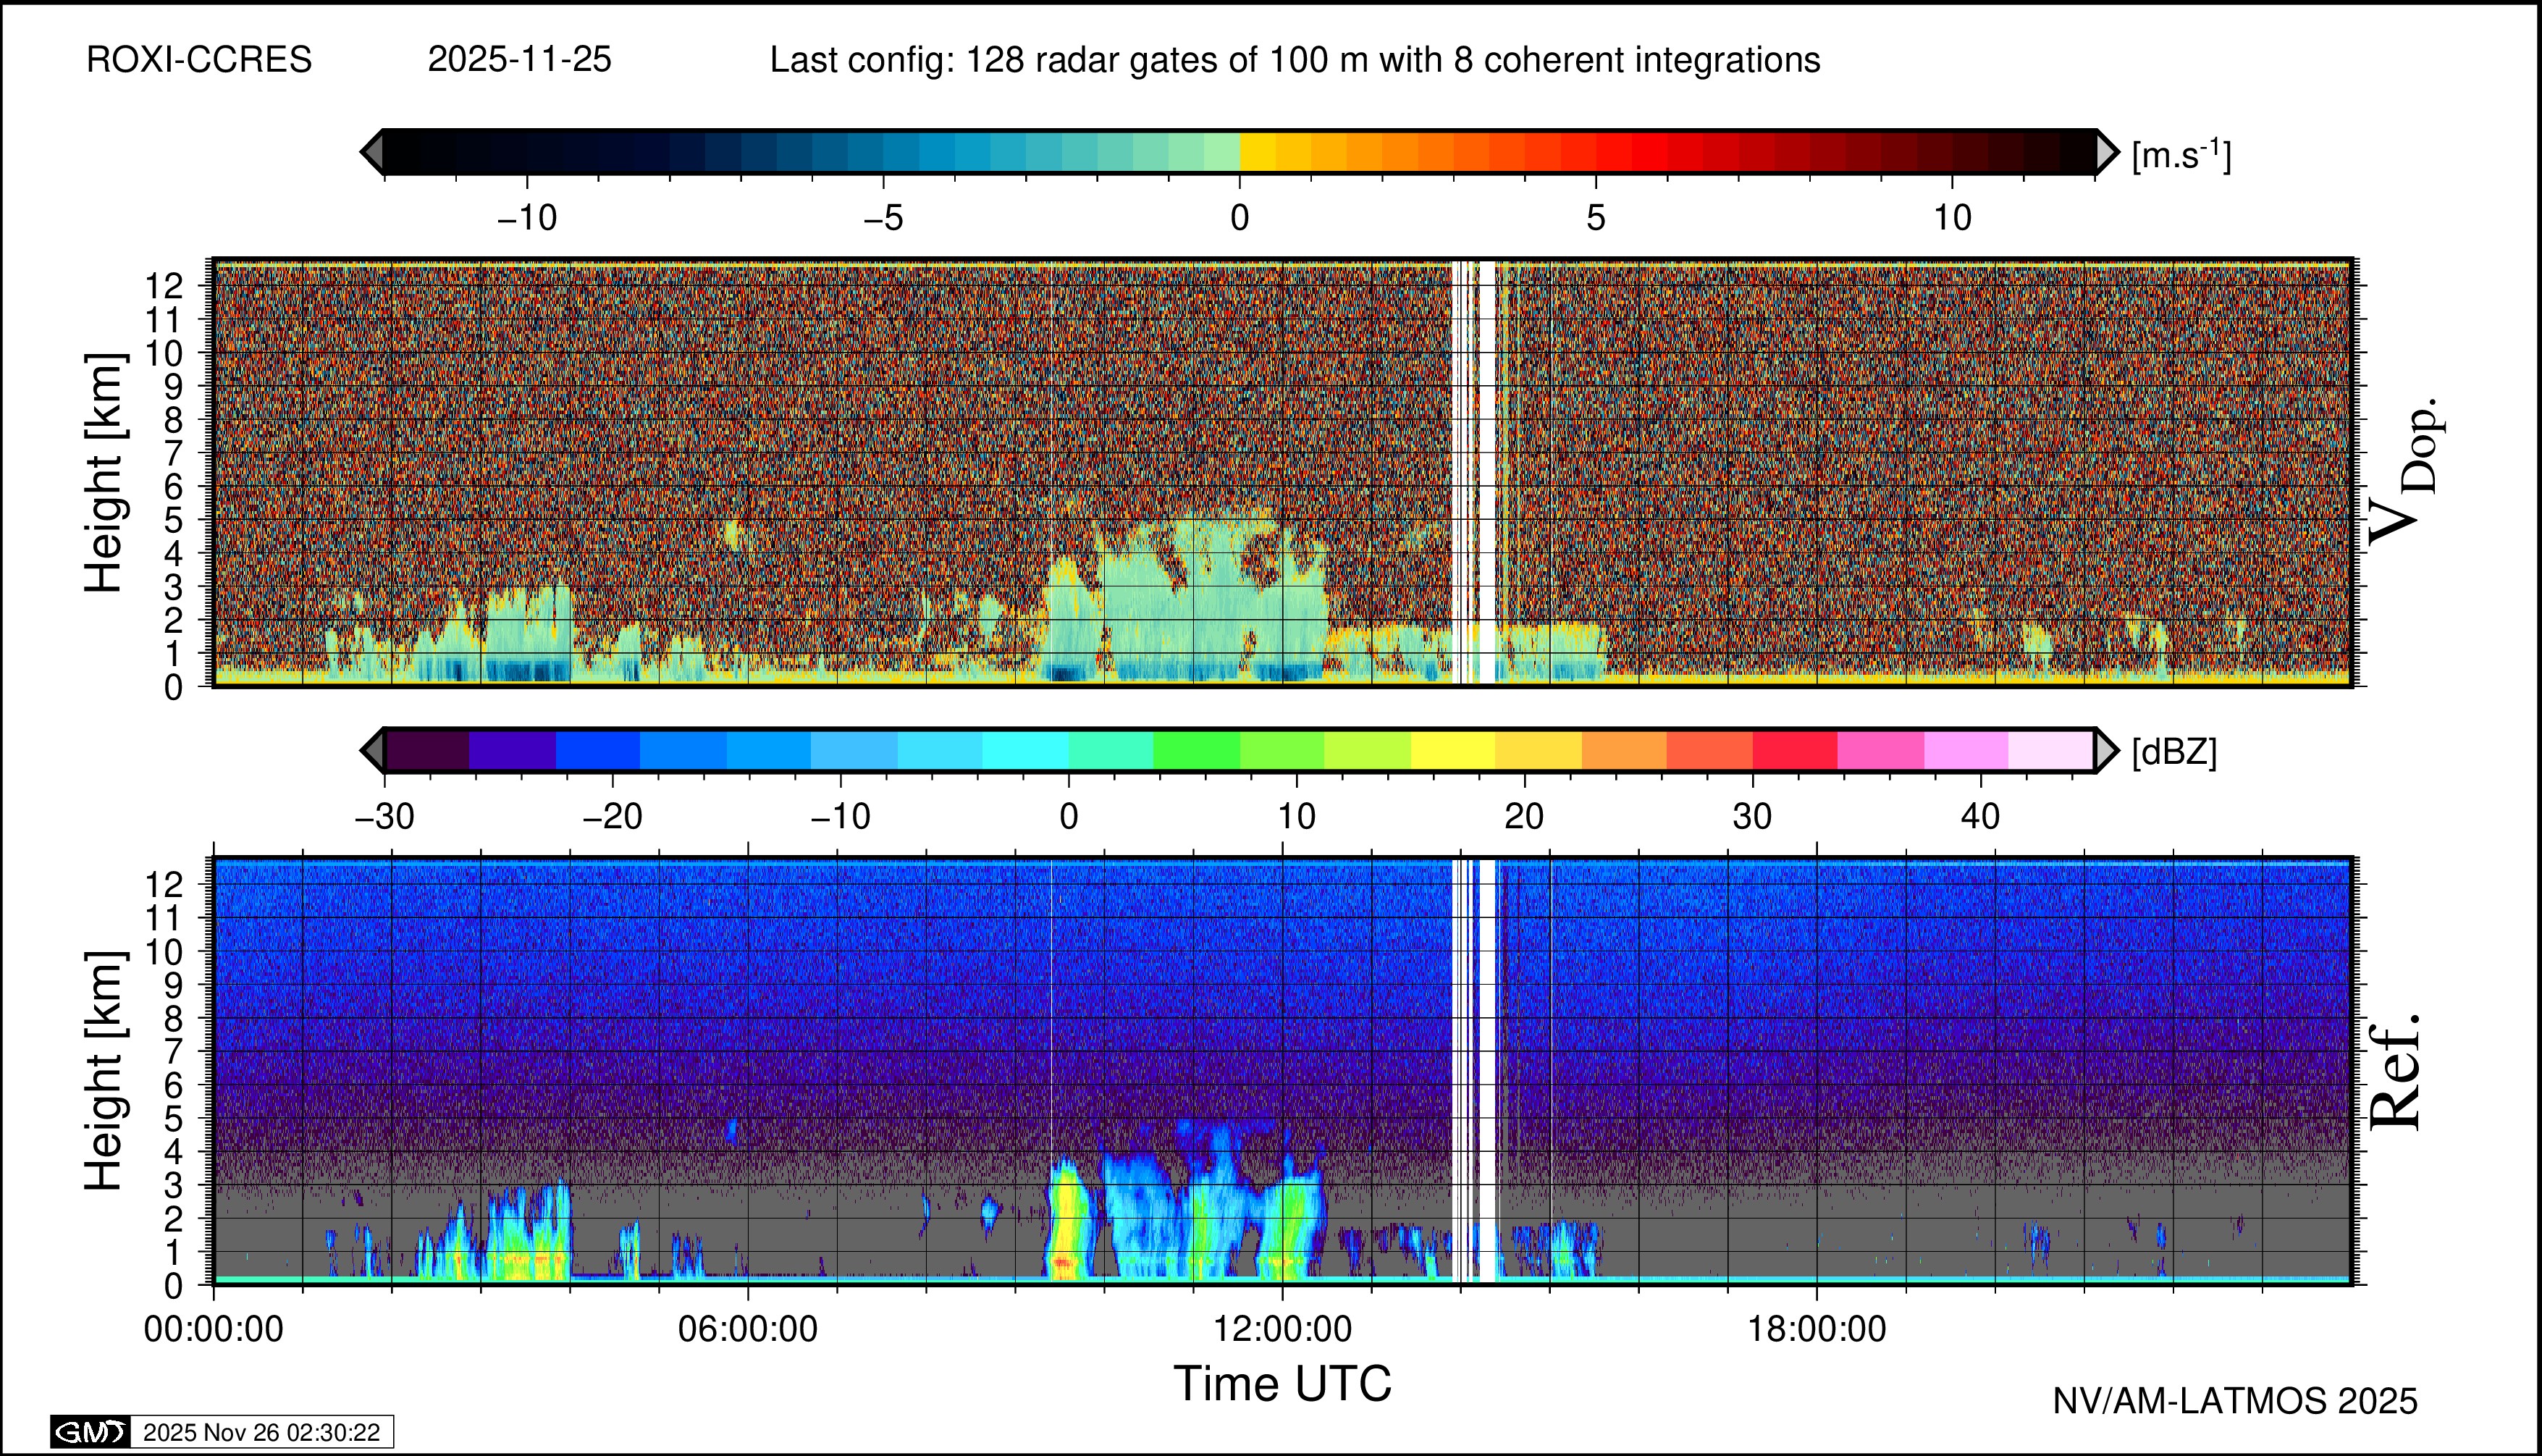Click the NV/AM-LATMOS 2025 credit text
Screen dimensions: 2542x1456
[x=2235, y=1401]
